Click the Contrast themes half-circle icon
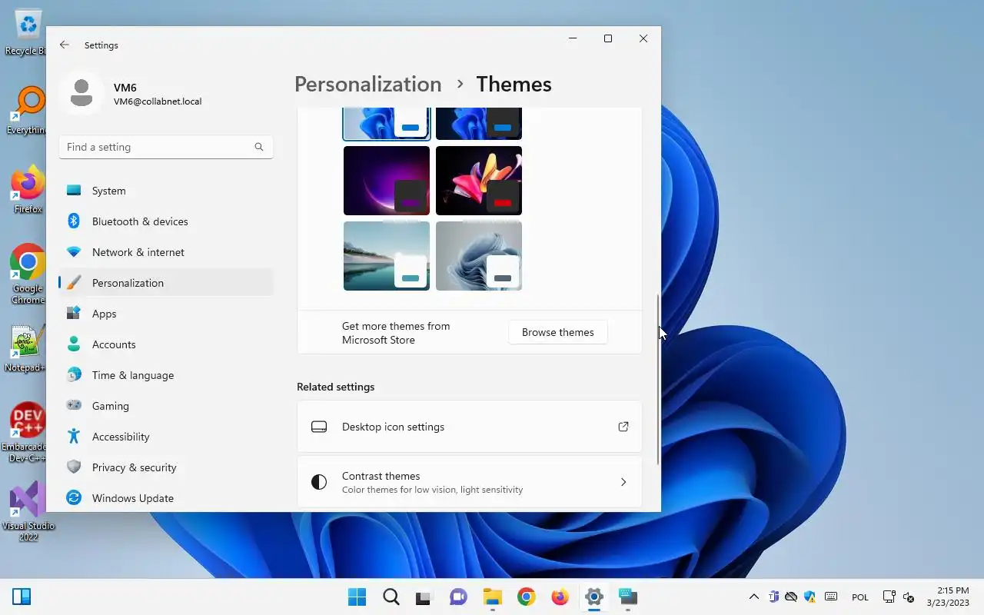 (319, 482)
